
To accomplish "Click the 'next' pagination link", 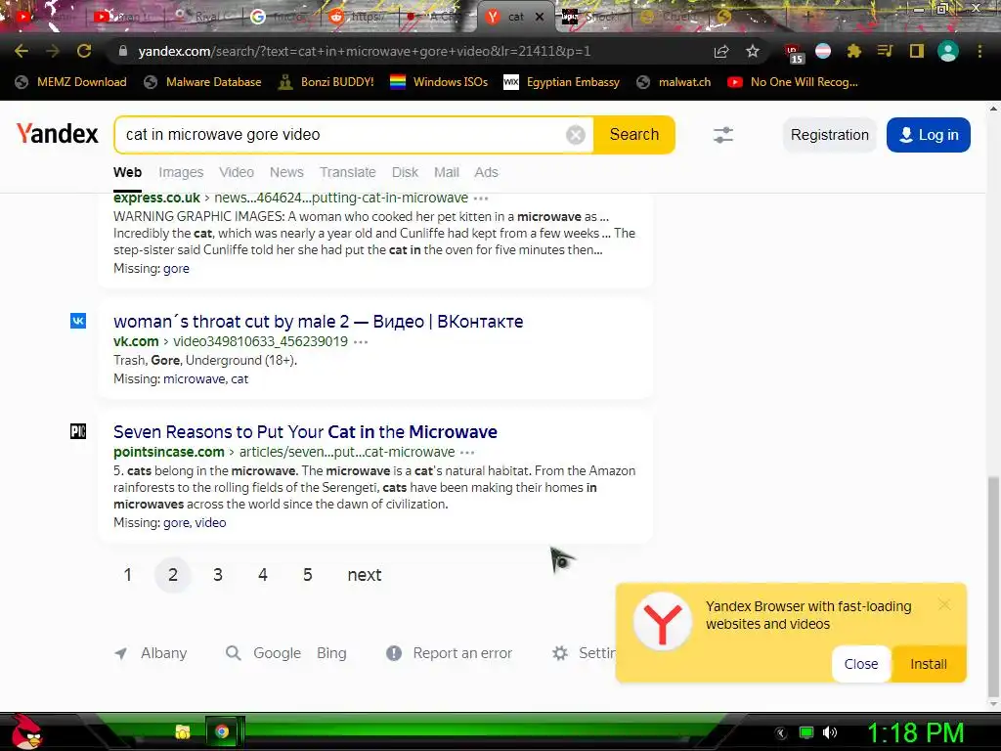I will tap(365, 575).
